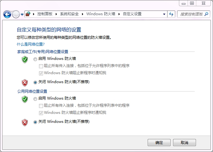This screenshot has height=152, width=213.
Task: Open the 什么是网络位置? help link
Action: [31, 44]
